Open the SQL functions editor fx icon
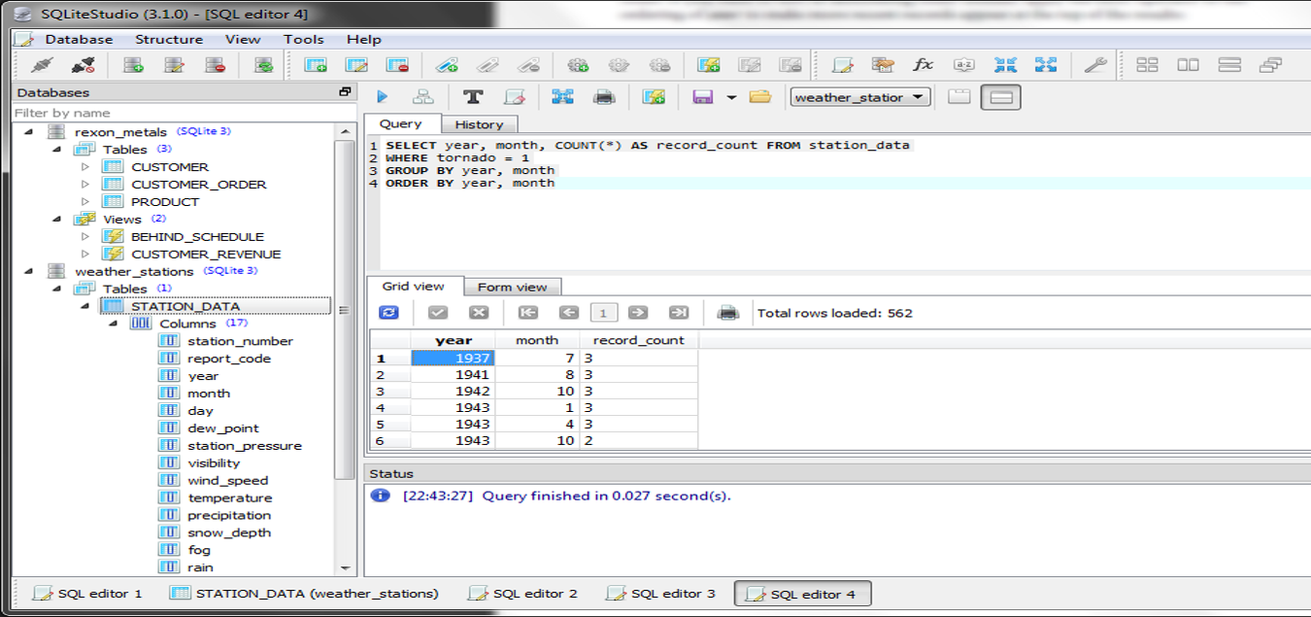Screen dimensions: 1311x617 point(923,65)
